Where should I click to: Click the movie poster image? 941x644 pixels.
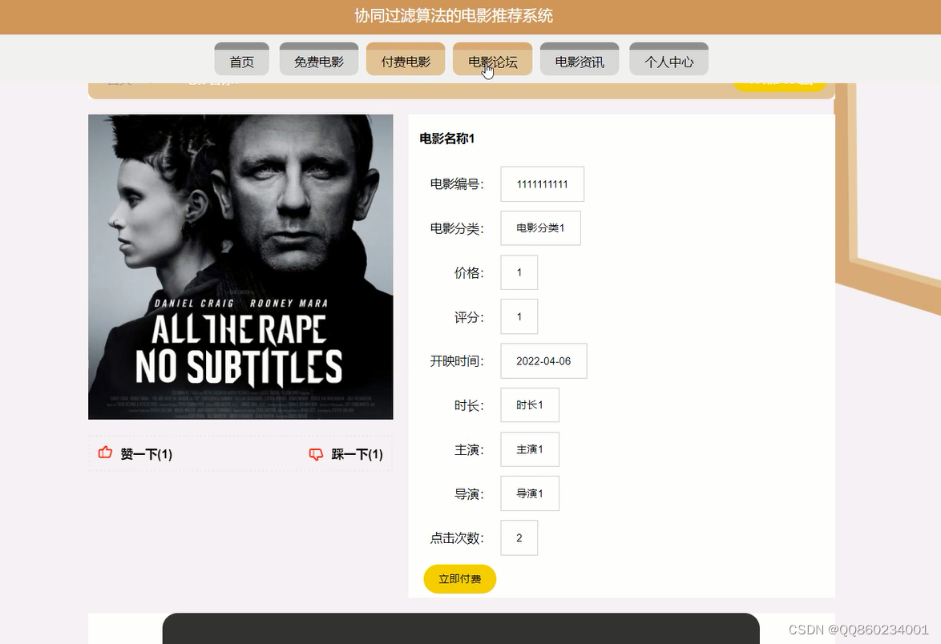pyautogui.click(x=240, y=267)
